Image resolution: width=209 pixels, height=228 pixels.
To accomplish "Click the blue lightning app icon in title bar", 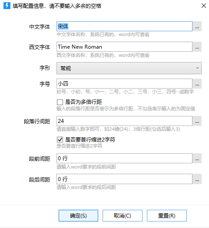I will (x=7, y=6).
